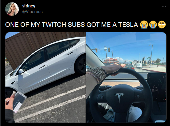170x126 pixels.
Task: Open the three-dot more options menu
Action: 164,6
